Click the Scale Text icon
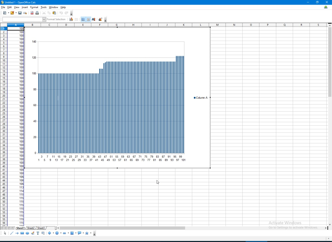Viewport: 332px width, 242px height. pos(94,19)
